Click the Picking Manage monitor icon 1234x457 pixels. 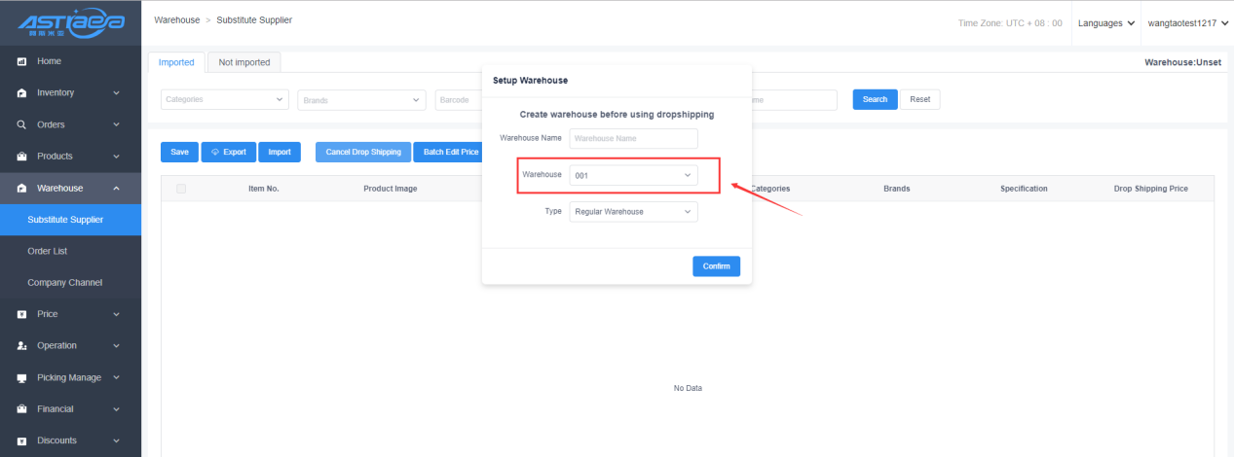click(x=21, y=377)
